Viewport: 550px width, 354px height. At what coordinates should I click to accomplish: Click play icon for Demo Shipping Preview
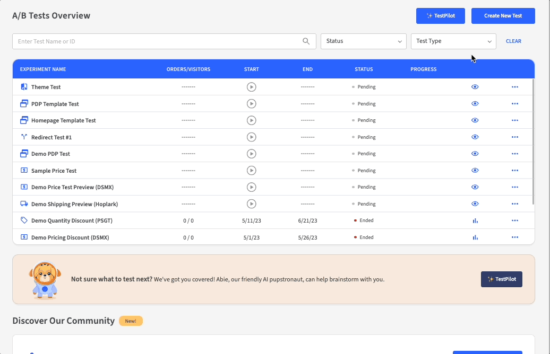click(252, 204)
